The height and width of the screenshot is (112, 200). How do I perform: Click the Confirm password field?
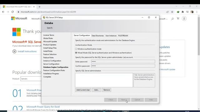tap(123, 66)
